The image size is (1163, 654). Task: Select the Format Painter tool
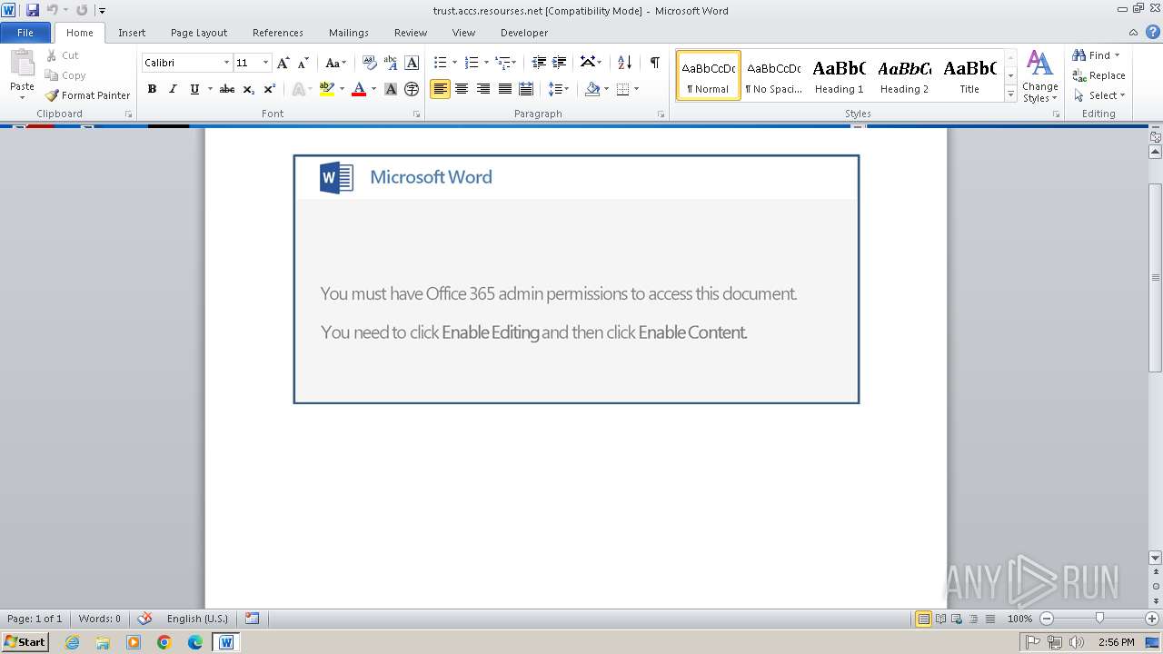coord(87,95)
